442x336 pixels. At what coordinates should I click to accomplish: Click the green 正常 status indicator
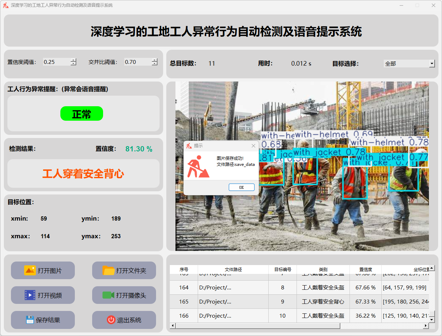[x=82, y=114]
